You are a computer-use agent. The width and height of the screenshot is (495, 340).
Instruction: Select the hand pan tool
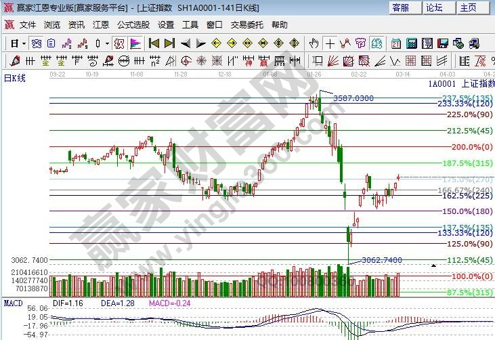314,43
